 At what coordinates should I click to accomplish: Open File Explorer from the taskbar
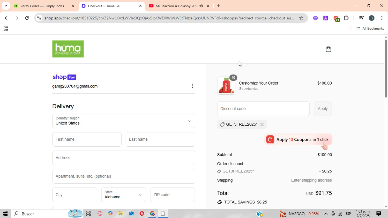click(x=121, y=214)
